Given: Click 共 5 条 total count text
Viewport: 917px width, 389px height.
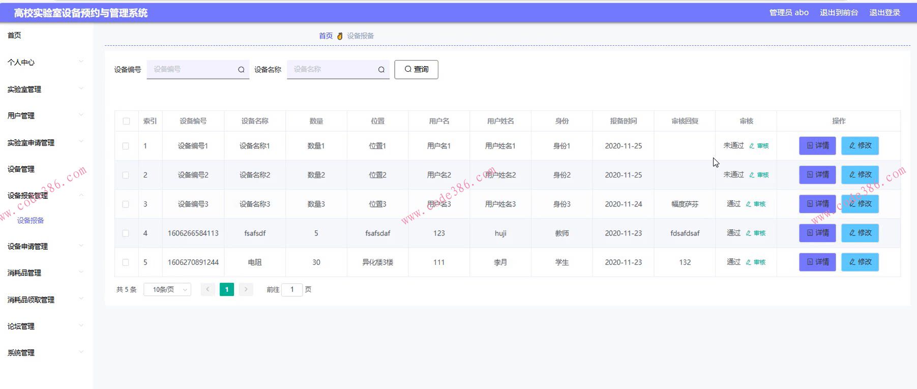Looking at the screenshot, I should (126, 289).
